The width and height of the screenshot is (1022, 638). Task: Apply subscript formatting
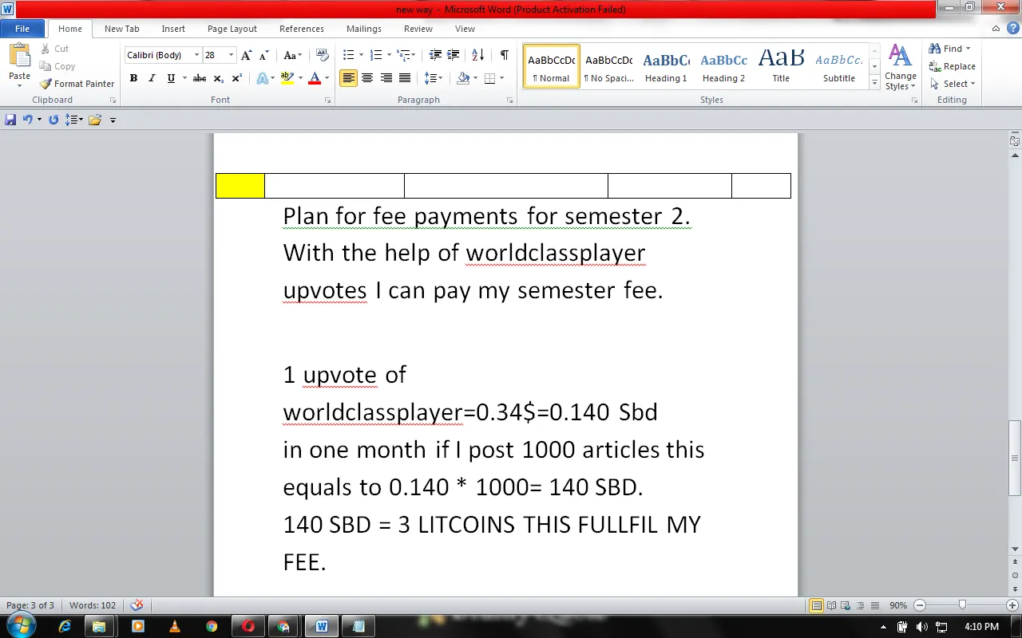220,78
